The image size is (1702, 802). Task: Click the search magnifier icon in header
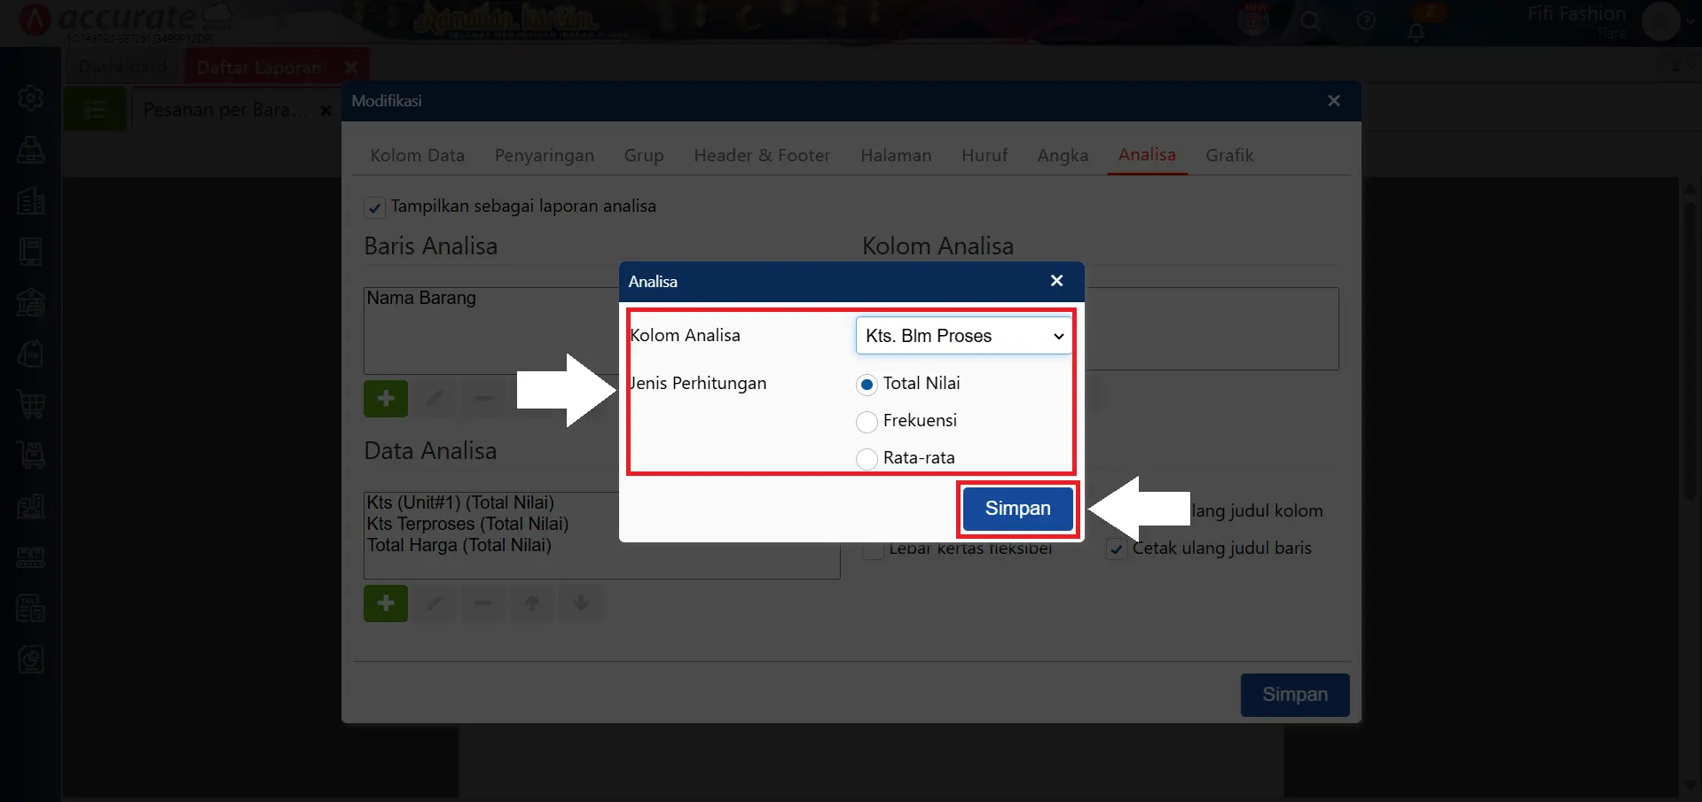click(x=1310, y=21)
